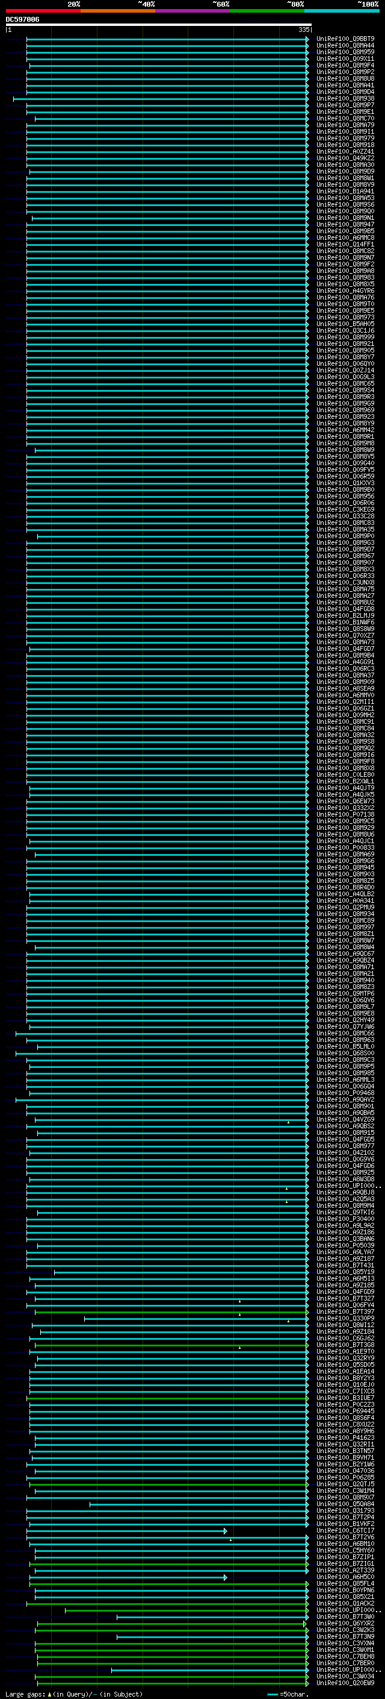This screenshot has height=1699, width=385.
Task: Open hit UniRef100_Q9BBT9
Action: coord(345,39)
